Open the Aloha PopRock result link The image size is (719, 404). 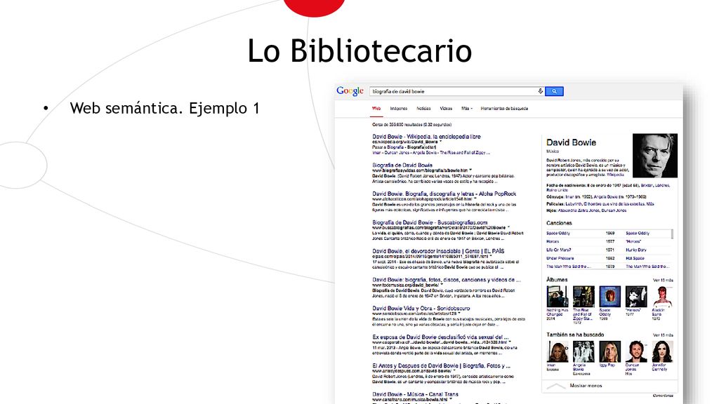pos(444,194)
